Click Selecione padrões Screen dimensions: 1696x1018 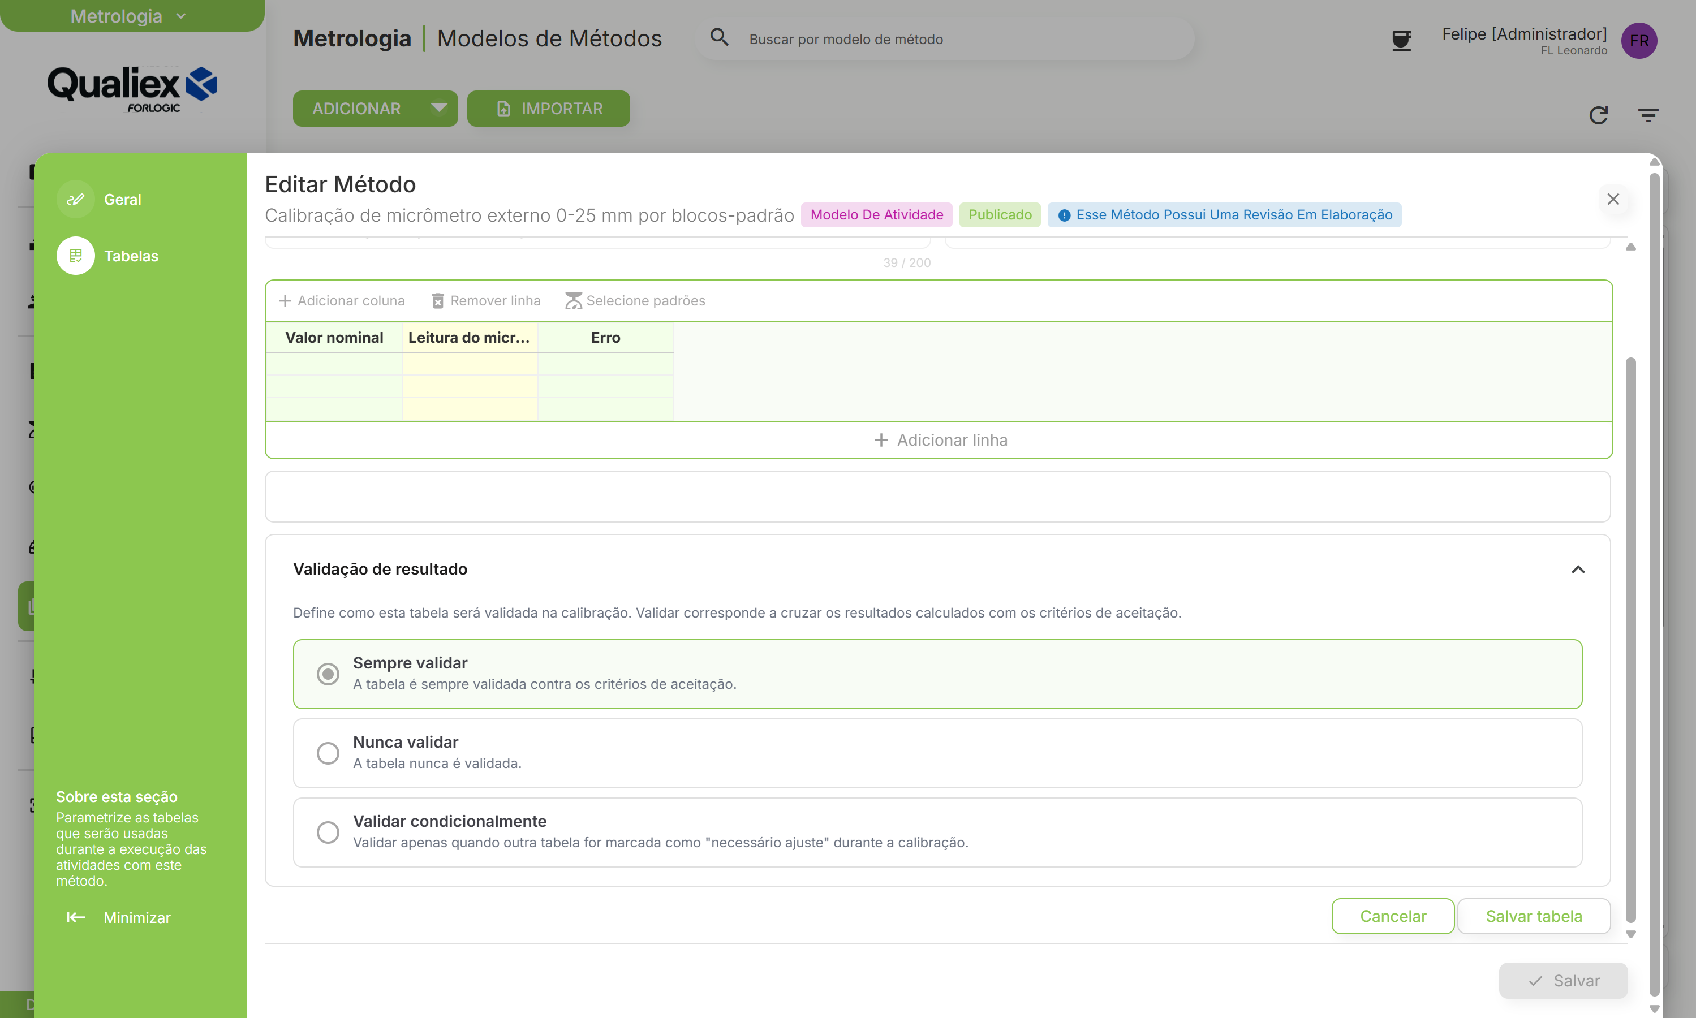pyautogui.click(x=635, y=300)
